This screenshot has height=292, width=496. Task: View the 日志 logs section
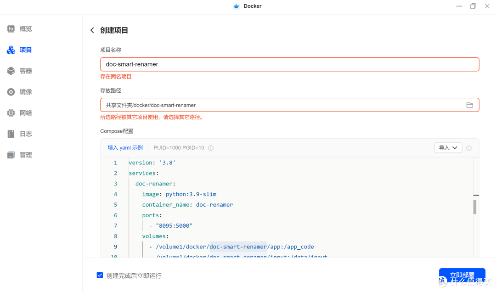point(26,134)
